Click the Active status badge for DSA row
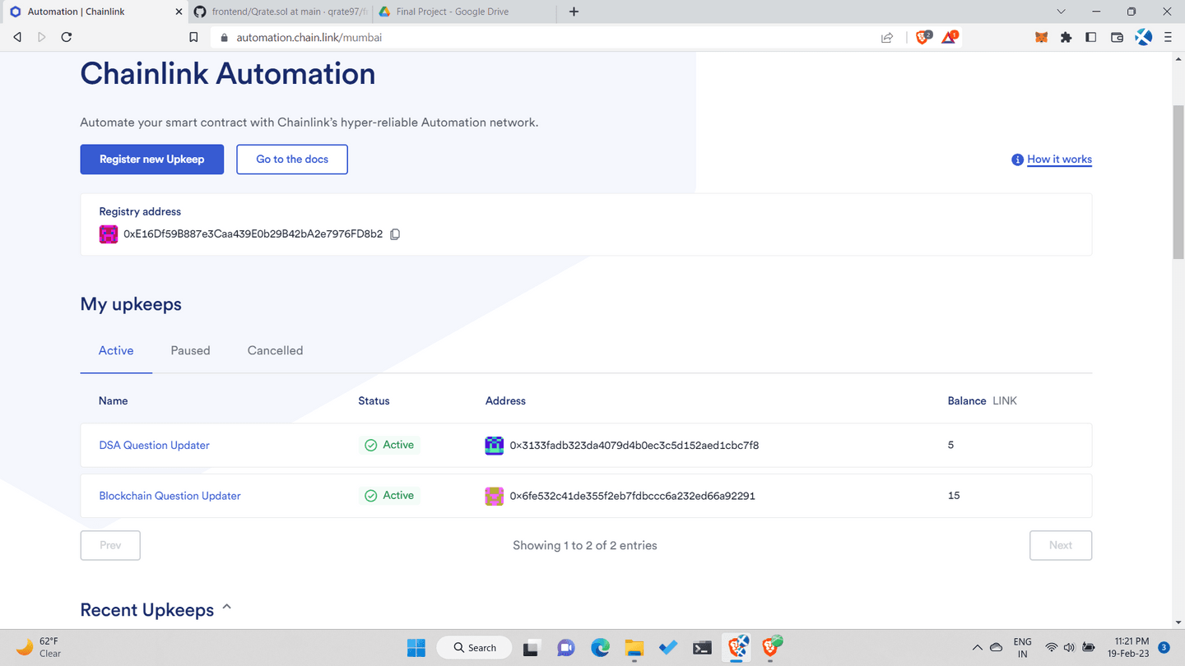The height and width of the screenshot is (666, 1185). 389,445
